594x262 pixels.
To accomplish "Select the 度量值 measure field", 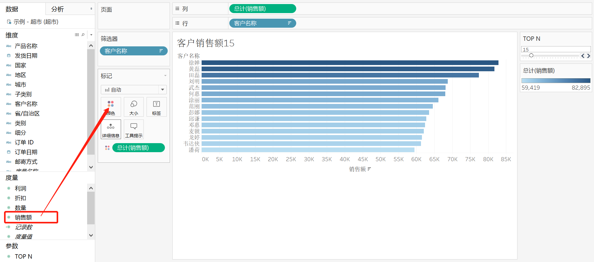I will (x=24, y=237).
